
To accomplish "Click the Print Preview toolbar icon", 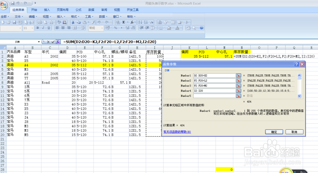I will (45, 22).
